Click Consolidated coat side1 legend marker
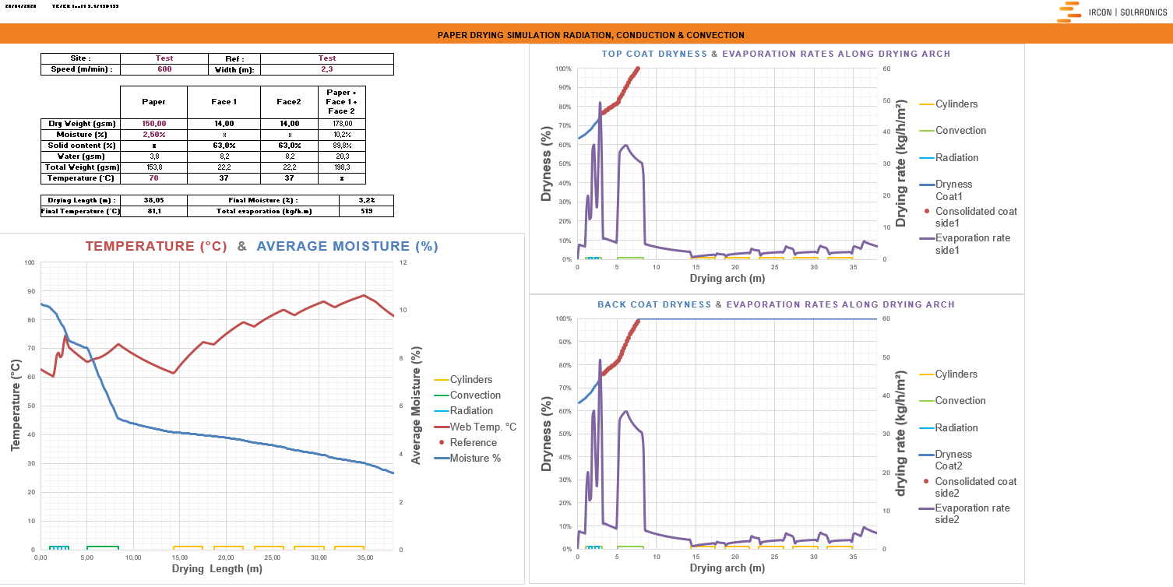This screenshot has width=1173, height=587. [x=926, y=211]
